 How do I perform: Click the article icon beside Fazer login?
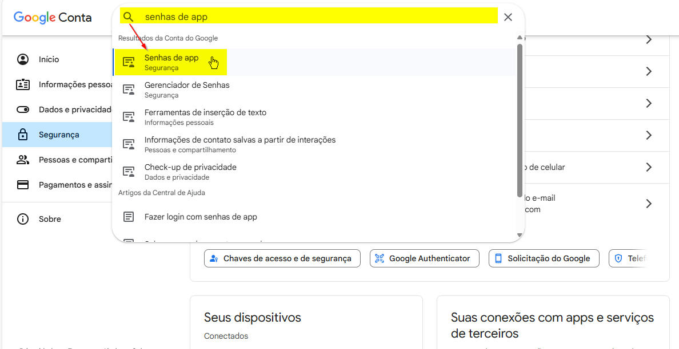[x=129, y=216]
